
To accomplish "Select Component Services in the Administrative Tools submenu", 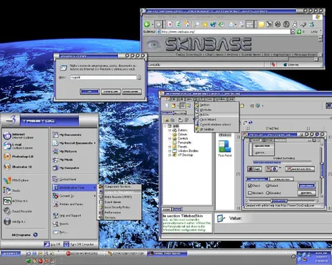I will pos(119,186).
